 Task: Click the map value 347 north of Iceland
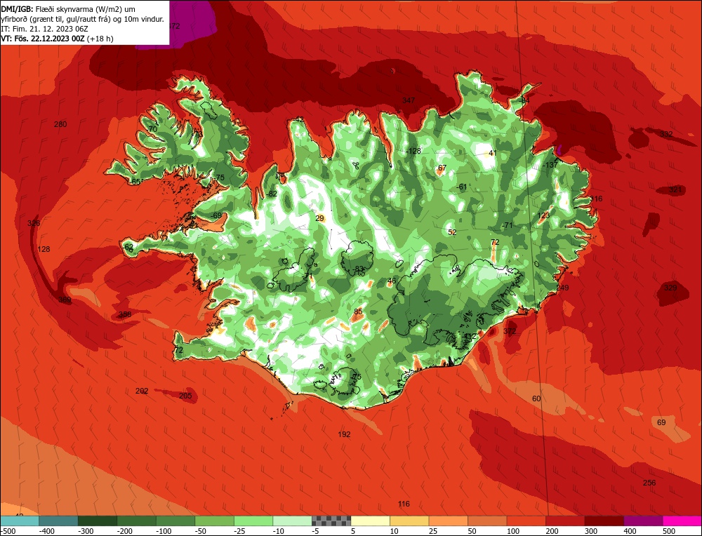tap(409, 100)
